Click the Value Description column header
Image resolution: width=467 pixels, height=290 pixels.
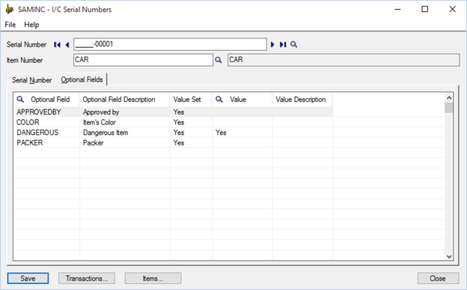pyautogui.click(x=302, y=100)
